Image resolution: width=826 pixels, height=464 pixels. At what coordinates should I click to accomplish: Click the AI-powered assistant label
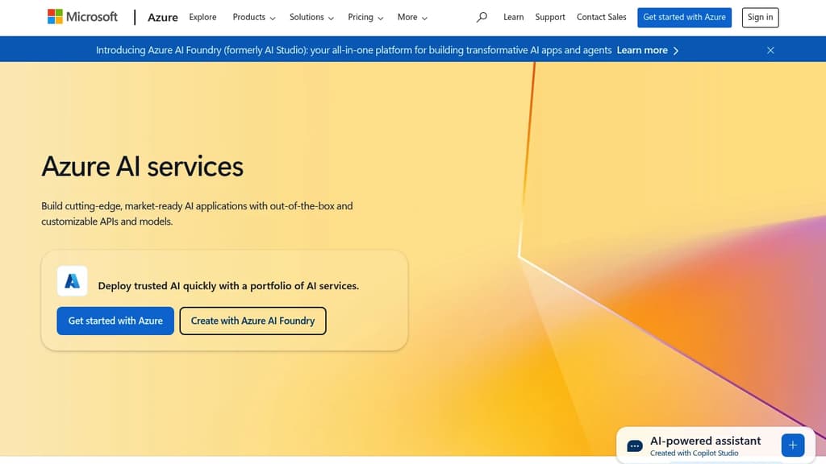click(705, 441)
